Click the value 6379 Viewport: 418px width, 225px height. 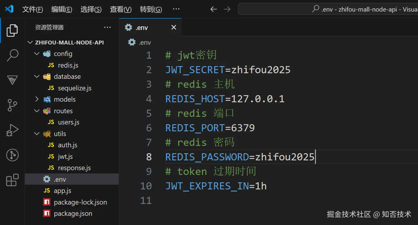tap(243, 128)
